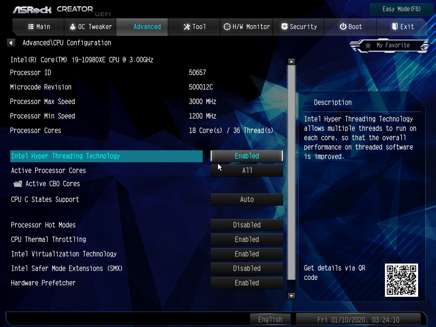Click the scrollbar down arrow
This screenshot has width=436, height=327.
pos(291,296)
